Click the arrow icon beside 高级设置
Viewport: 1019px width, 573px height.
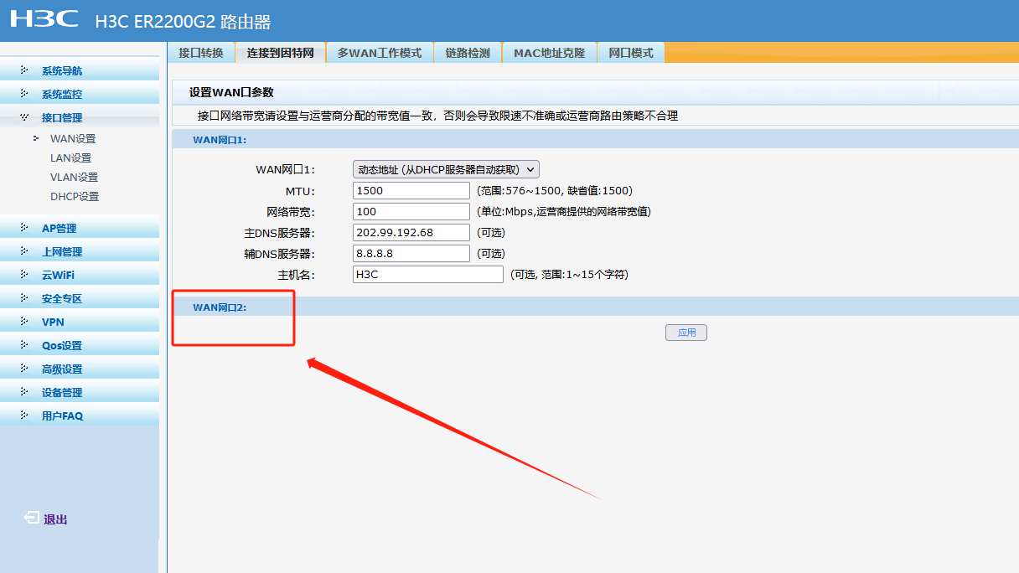coord(24,369)
